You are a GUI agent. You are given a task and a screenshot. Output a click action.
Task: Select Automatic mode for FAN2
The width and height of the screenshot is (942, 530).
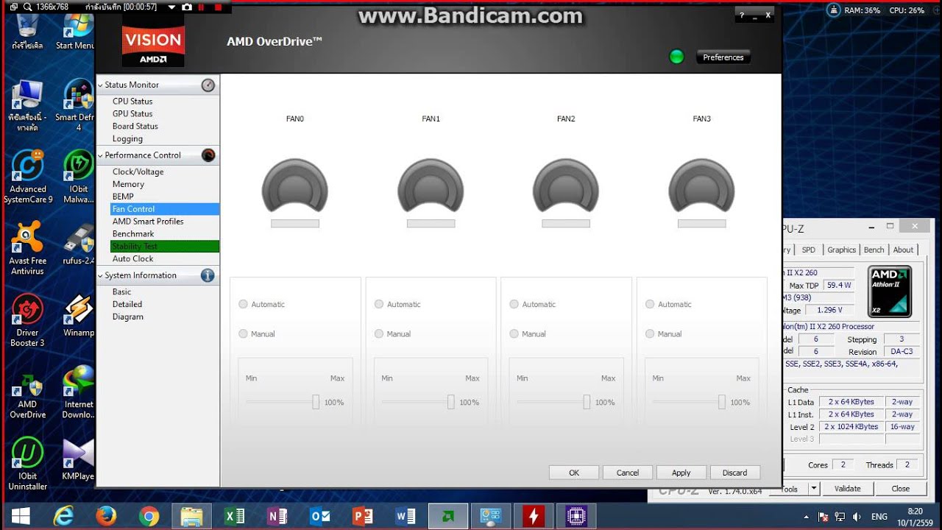click(x=514, y=304)
